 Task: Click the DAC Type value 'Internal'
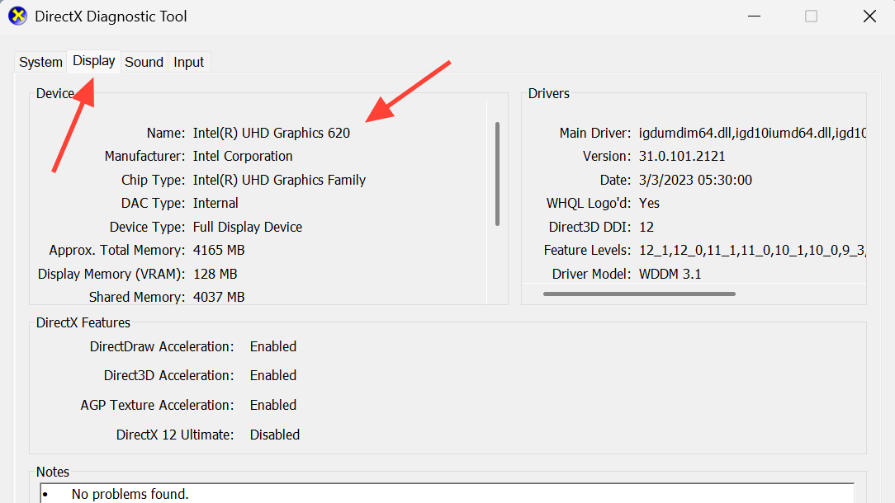(215, 203)
